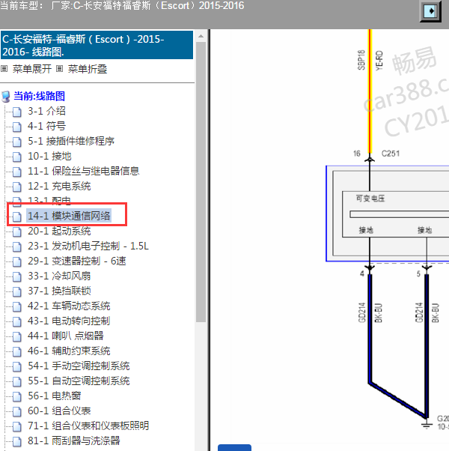449x451 pixels.
Task: Click the 菜单折叠 collapse-menu link
Action: click(x=88, y=69)
